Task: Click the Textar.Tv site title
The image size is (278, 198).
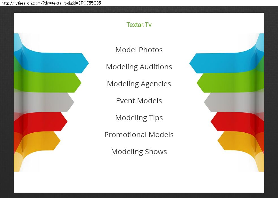Action: [139, 25]
